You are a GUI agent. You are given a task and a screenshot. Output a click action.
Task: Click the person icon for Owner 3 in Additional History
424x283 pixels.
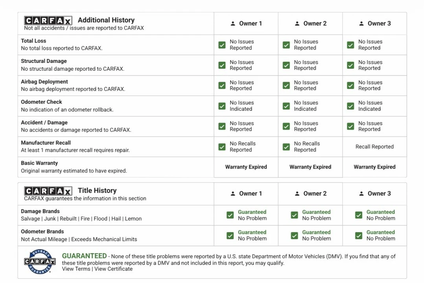click(361, 24)
